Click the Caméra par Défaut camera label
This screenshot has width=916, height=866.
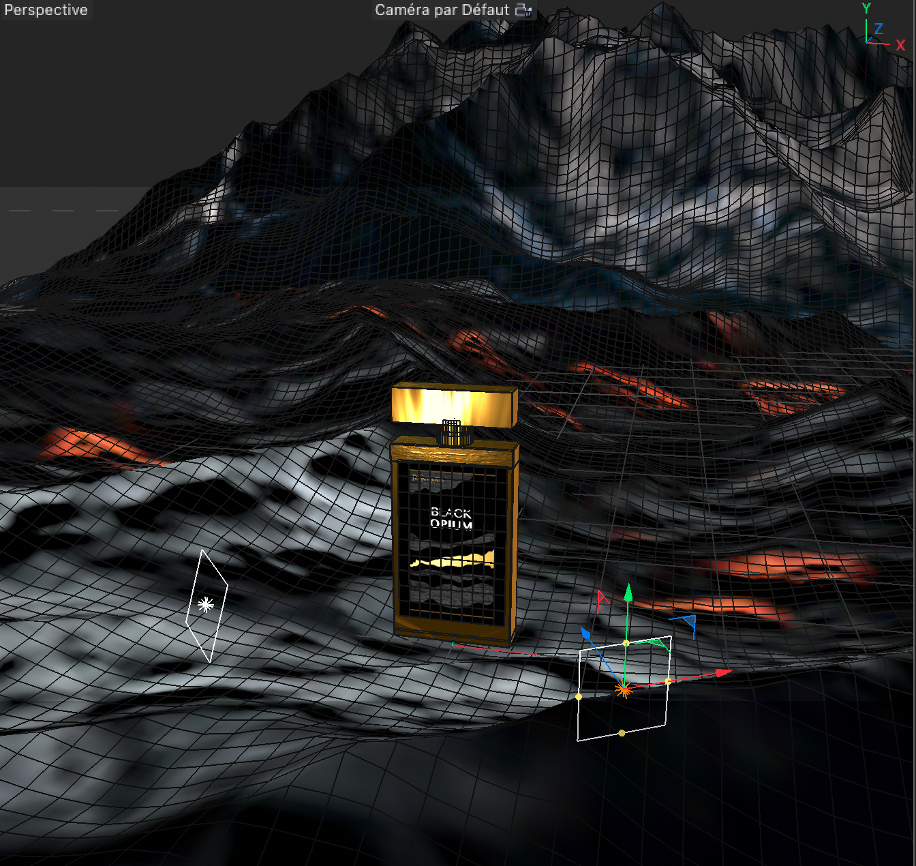coord(442,10)
